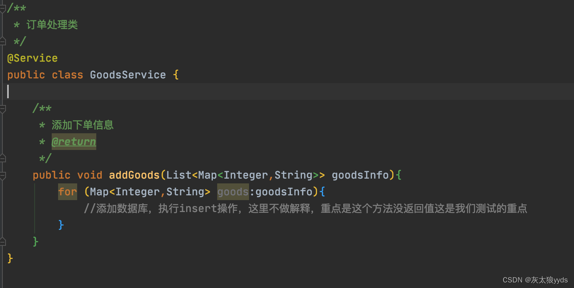This screenshot has width=574, height=288.
Task: Click the green closing brace of addGoods
Action: point(36,241)
